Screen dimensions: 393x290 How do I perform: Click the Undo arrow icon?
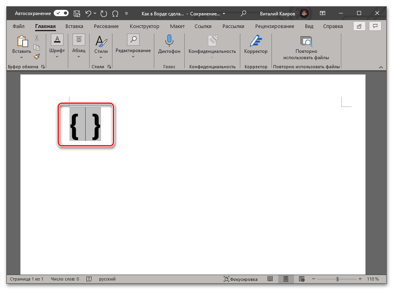point(88,13)
